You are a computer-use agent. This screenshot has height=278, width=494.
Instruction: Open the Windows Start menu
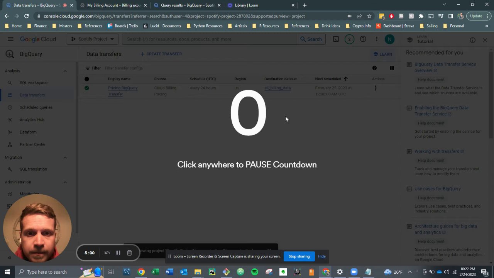click(x=7, y=272)
